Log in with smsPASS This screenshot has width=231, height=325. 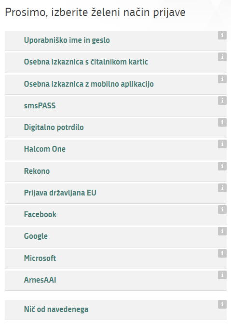(x=116, y=106)
